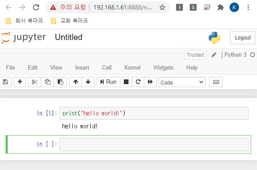The width and height of the screenshot is (257, 170).
Task: Run the selected cell
Action: tap(108, 82)
